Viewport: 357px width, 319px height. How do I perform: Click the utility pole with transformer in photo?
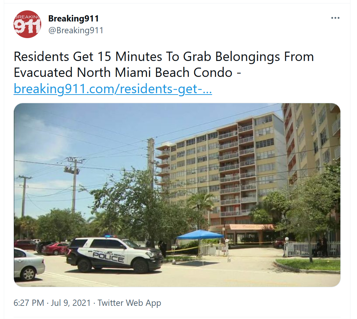click(x=74, y=184)
